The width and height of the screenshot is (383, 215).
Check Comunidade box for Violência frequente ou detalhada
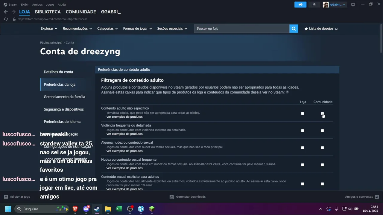point(322,130)
